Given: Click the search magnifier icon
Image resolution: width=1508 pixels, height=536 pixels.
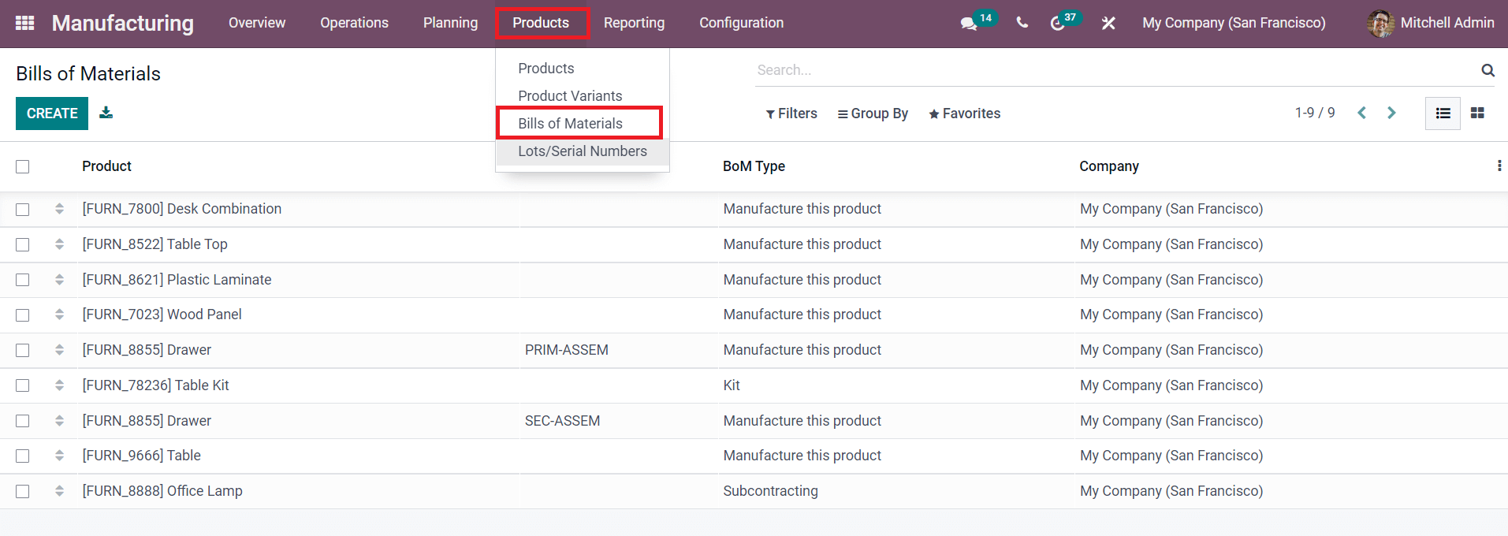Looking at the screenshot, I should point(1488,70).
